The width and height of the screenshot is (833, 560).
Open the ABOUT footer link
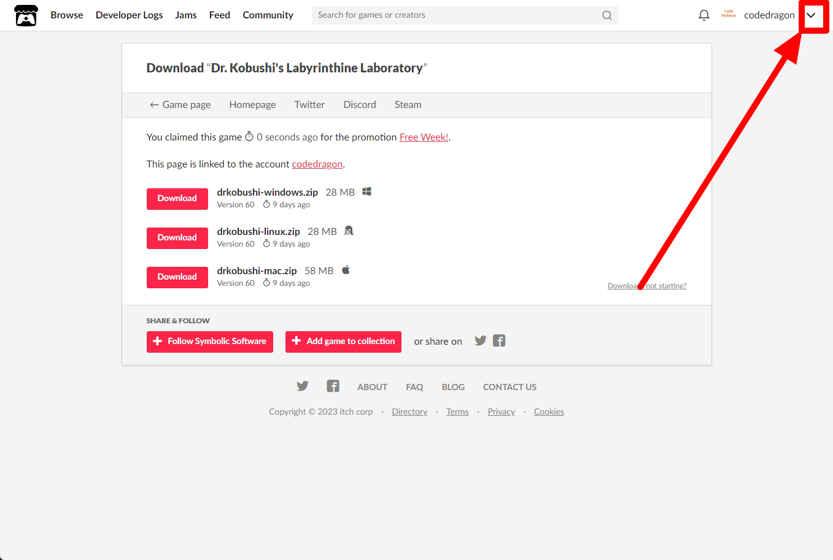coord(372,387)
